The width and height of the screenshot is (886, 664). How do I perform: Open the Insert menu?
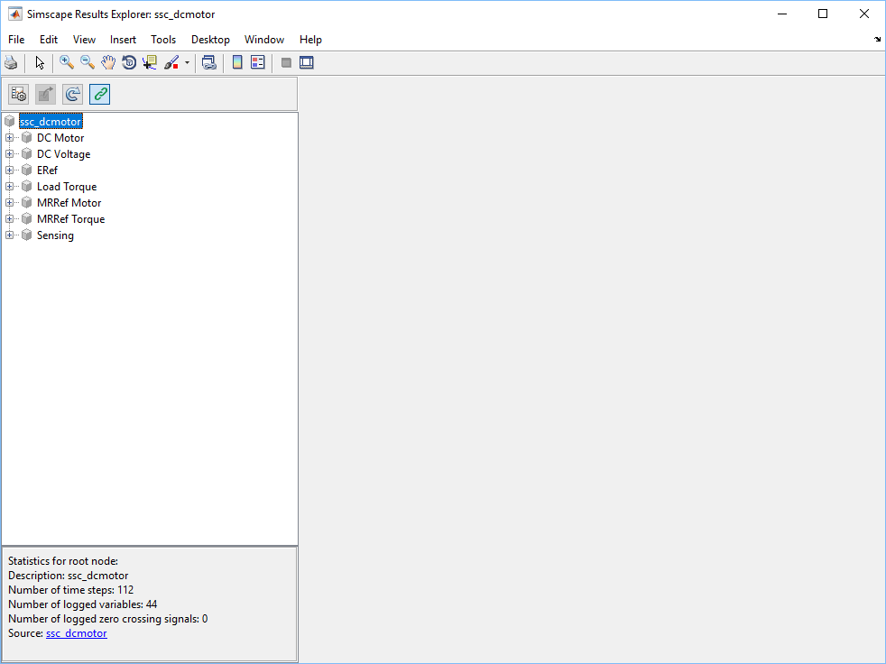tap(124, 40)
